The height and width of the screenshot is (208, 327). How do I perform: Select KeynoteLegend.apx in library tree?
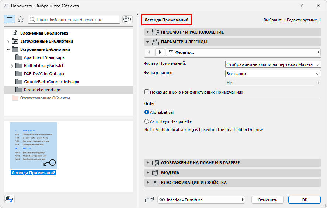coord(42,90)
